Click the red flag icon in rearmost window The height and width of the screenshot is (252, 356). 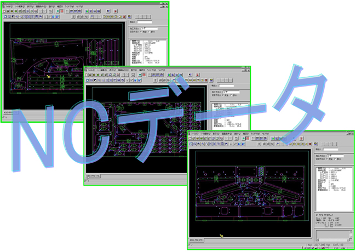pos(116,11)
